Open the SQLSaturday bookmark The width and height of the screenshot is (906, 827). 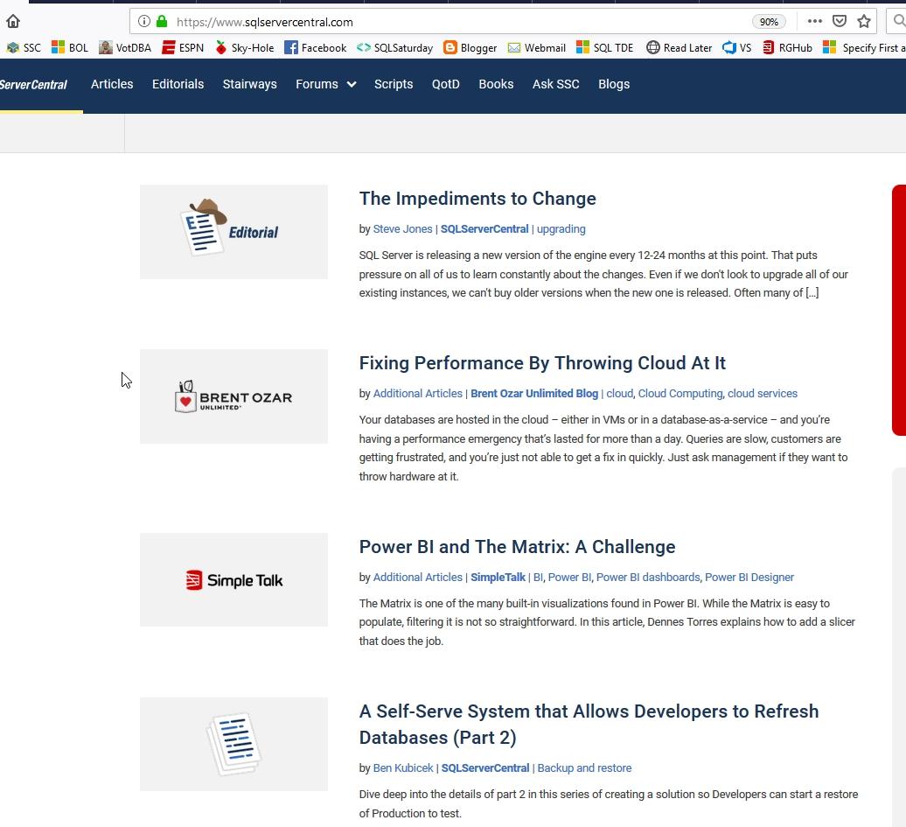[x=394, y=47]
